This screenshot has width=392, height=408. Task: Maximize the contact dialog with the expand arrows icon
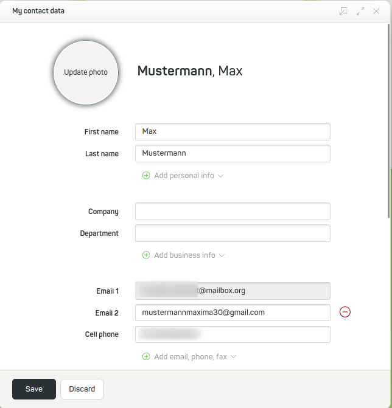tap(360, 11)
